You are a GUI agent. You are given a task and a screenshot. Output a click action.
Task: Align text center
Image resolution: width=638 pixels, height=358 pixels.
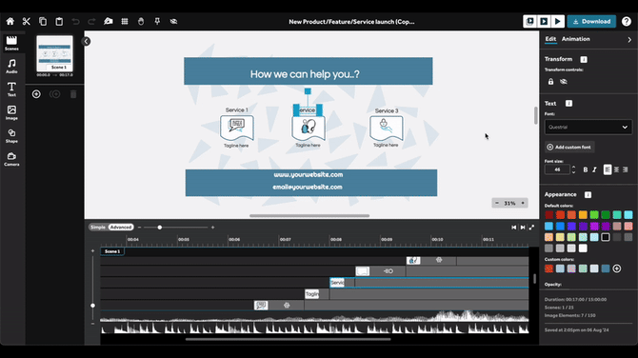tap(616, 169)
